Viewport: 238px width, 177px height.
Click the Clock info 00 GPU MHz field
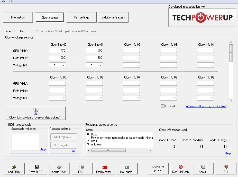57,51
